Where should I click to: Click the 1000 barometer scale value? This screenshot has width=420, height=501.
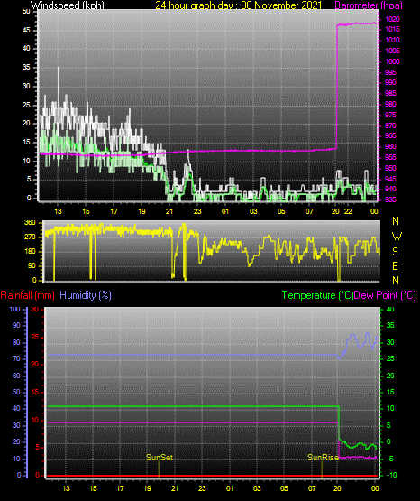point(392,61)
